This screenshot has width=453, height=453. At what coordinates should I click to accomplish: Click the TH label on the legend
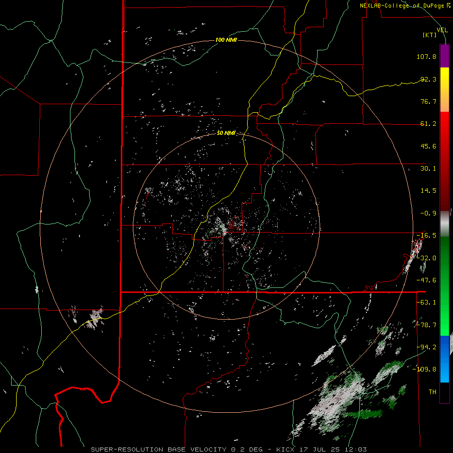[432, 392]
